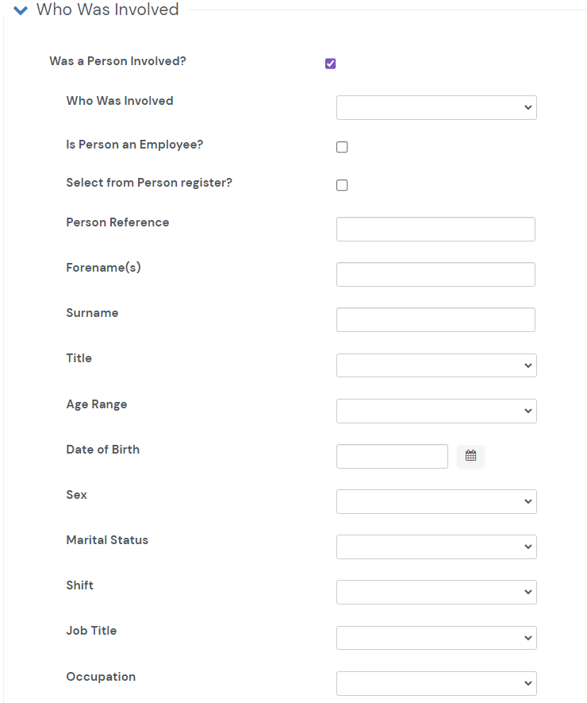587x703 pixels.
Task: Focus the Forename(s) text field
Action: [x=435, y=274]
